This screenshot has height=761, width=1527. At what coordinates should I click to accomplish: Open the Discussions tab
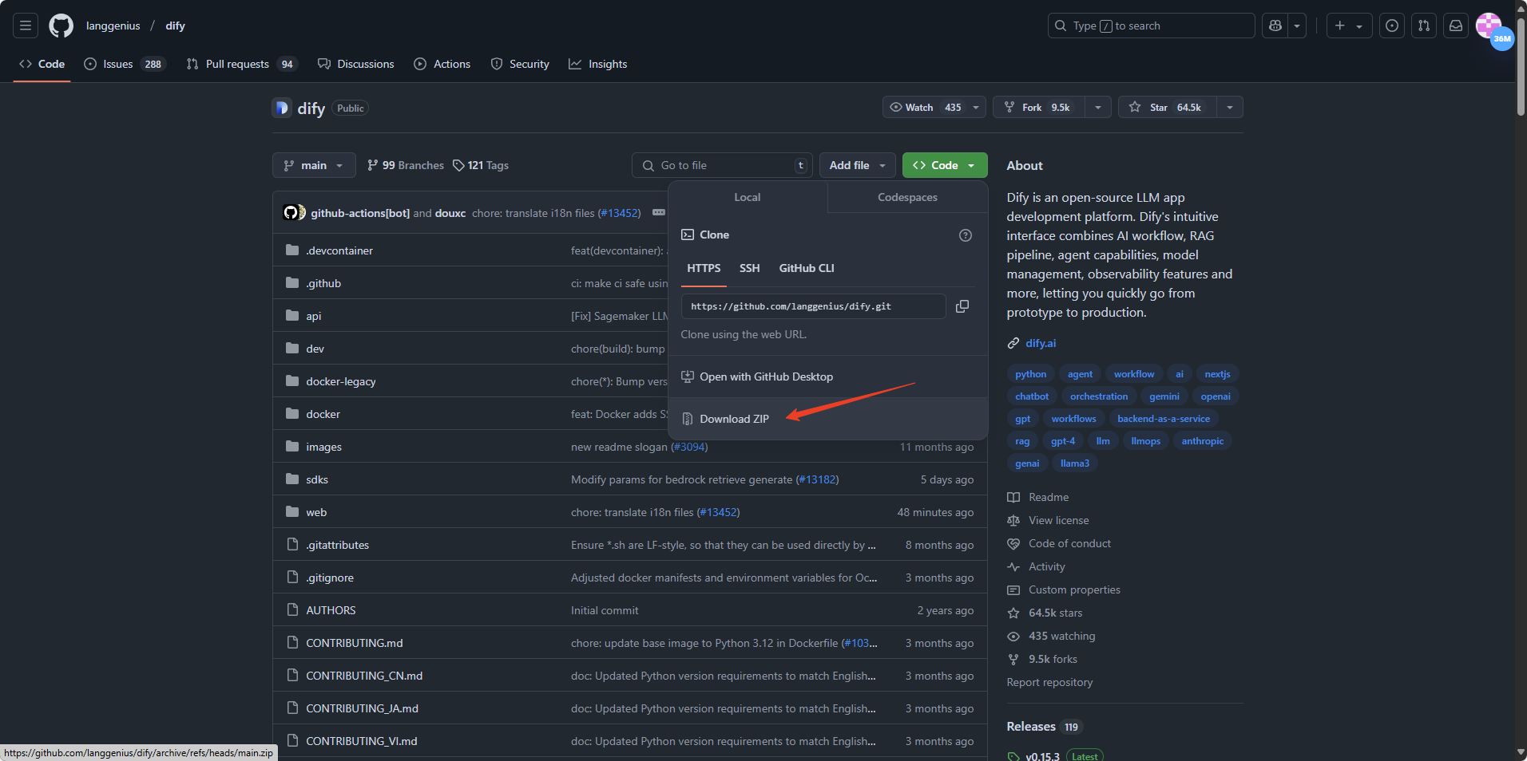coord(356,64)
